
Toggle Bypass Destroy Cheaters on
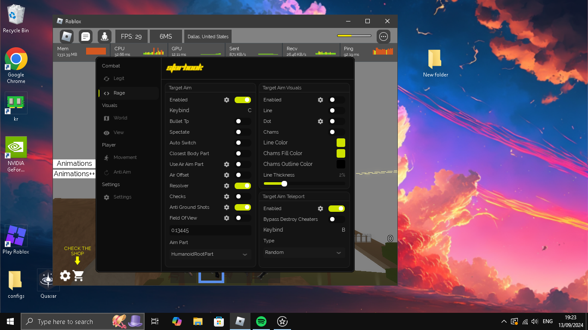click(337, 219)
